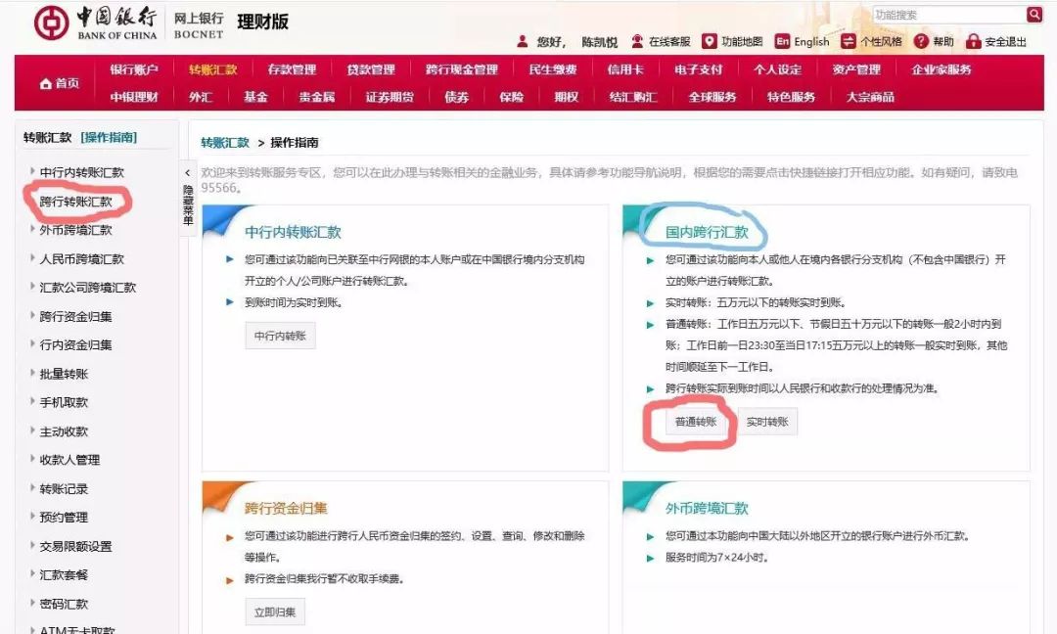Viewport: 1057px width, 634px height.
Task: Expand 主动收款 in sidebar
Action: [64, 431]
